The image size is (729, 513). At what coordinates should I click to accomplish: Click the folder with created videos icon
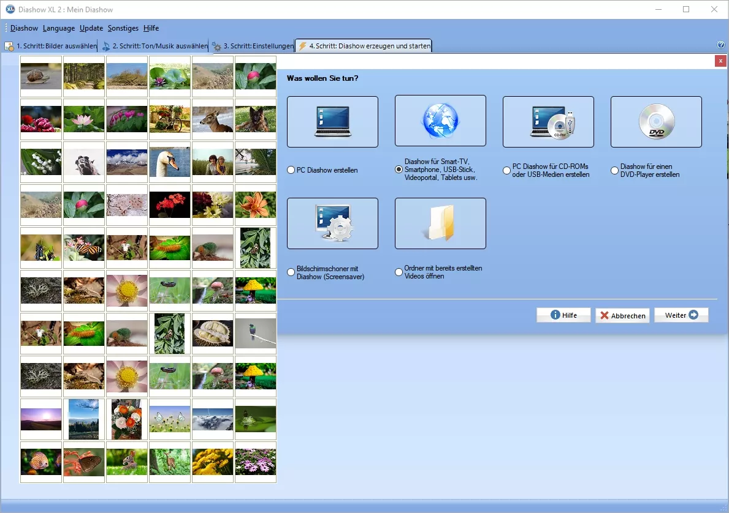click(440, 223)
